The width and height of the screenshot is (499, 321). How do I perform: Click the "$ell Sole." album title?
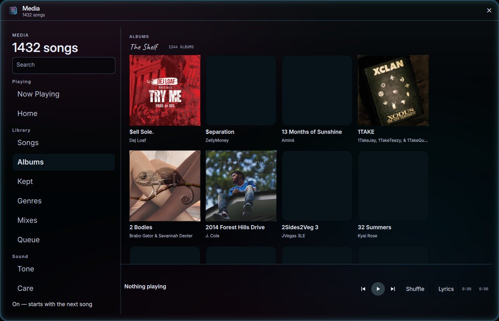[141, 132]
